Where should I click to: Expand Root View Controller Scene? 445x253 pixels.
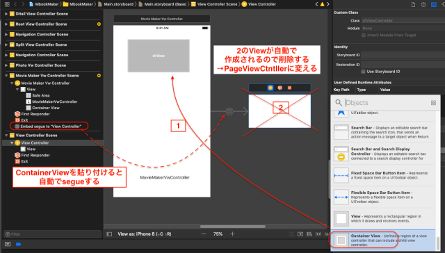click(6, 24)
